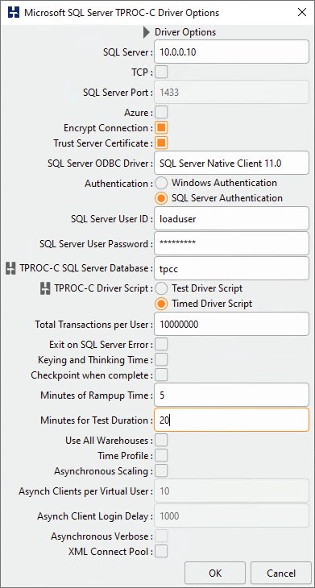Image resolution: width=315 pixels, height=588 pixels.
Task: Click the SQL Server Port field
Action: tap(231, 92)
